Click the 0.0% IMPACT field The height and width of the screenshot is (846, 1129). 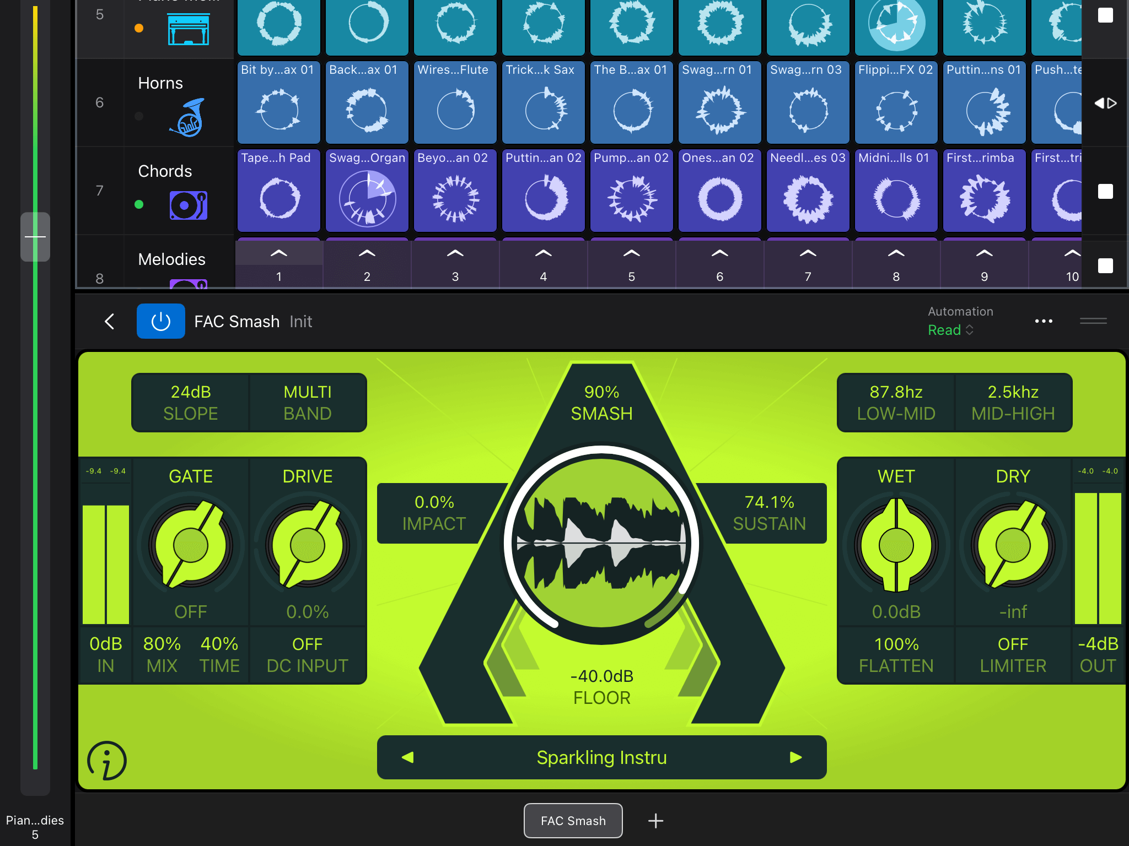pos(434,513)
